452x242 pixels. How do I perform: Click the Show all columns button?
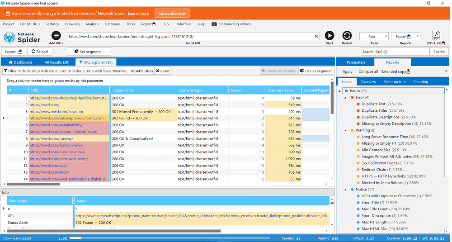pyautogui.click(x=278, y=71)
